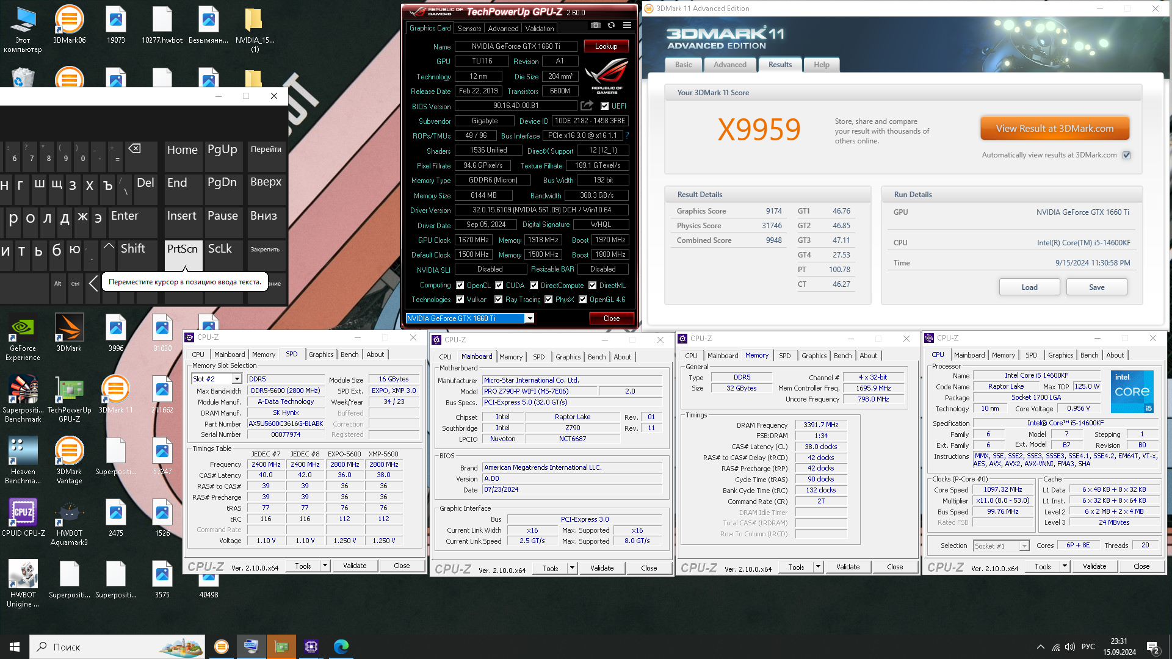This screenshot has width=1172, height=659.
Task: Open CPUID CPU-Z desktop icon
Action: coord(23,517)
